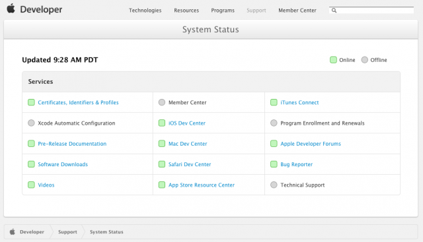This screenshot has height=242, width=423.
Task: Click gray status icon for Program Enrollment and Renewals
Action: click(274, 123)
